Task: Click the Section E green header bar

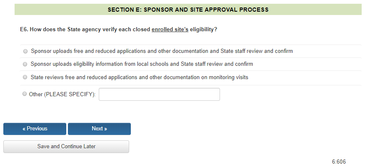Action: pyautogui.click(x=188, y=9)
